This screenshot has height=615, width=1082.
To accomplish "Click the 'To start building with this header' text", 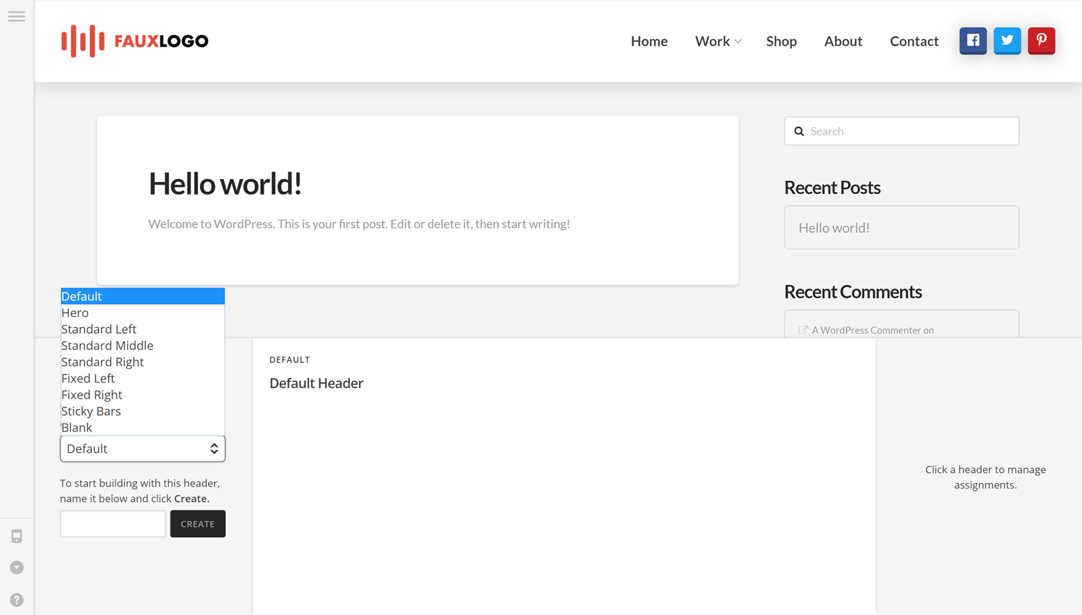I will [140, 491].
